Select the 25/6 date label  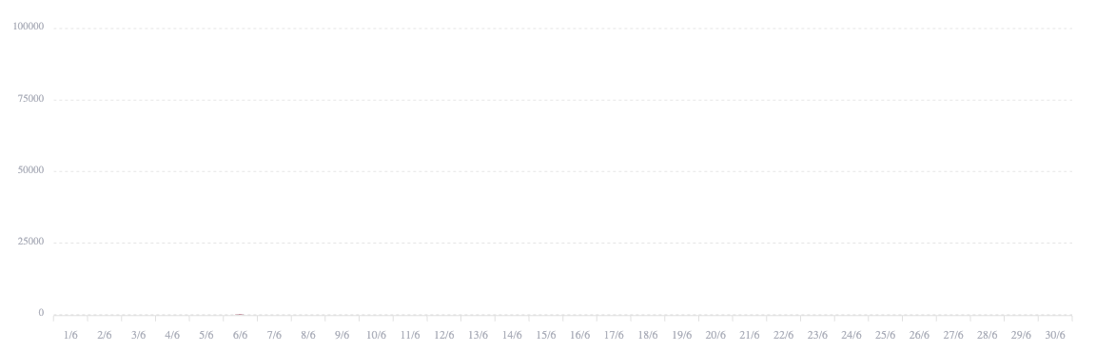point(885,335)
